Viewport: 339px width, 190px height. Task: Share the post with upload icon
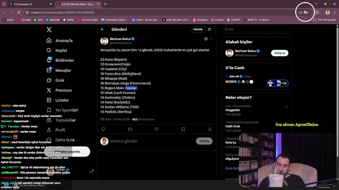click(x=210, y=129)
